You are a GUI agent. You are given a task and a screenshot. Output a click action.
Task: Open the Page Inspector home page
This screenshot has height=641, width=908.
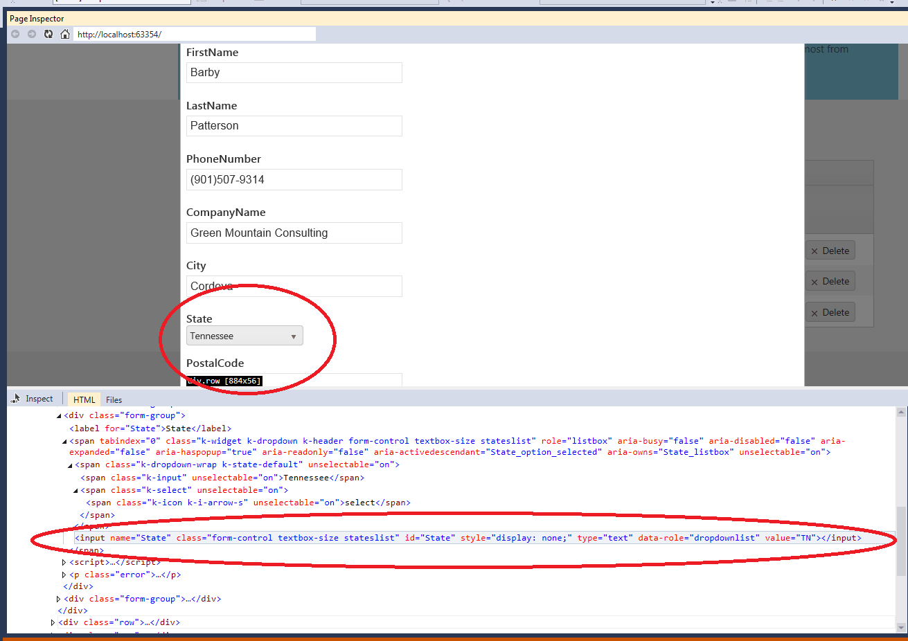pyautogui.click(x=65, y=34)
